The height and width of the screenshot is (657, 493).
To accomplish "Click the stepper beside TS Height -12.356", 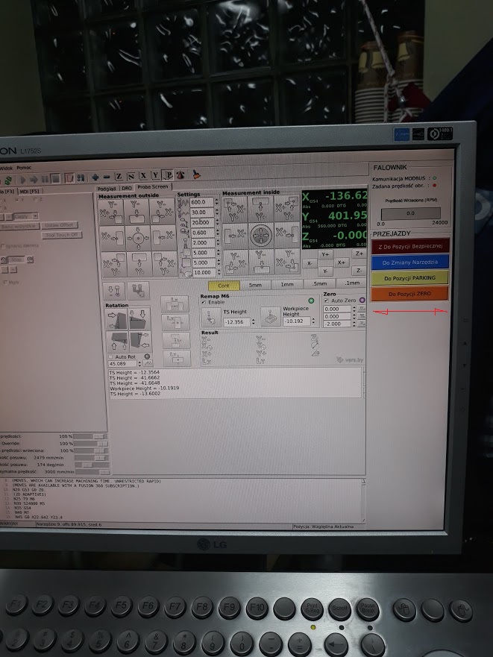I will 253,322.
